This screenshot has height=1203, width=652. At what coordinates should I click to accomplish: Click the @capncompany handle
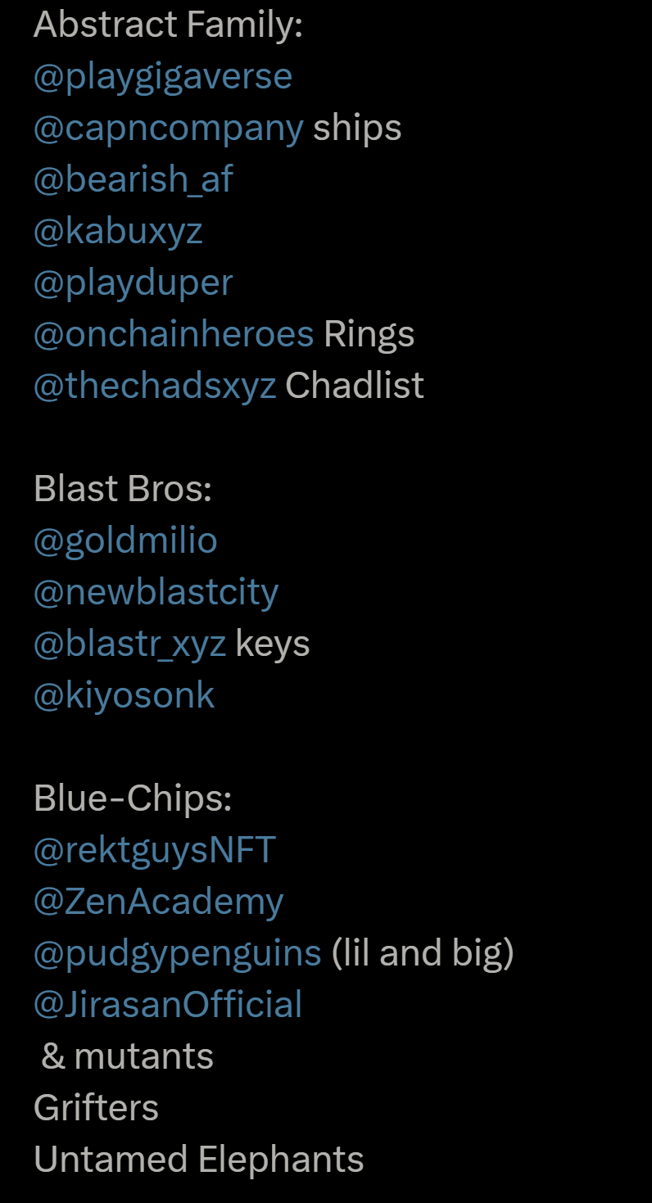tap(168, 129)
